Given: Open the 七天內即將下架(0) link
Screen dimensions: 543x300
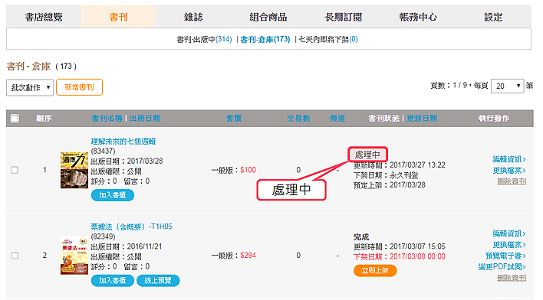Looking at the screenshot, I should tap(328, 39).
